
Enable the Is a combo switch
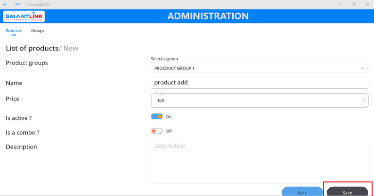click(157, 131)
